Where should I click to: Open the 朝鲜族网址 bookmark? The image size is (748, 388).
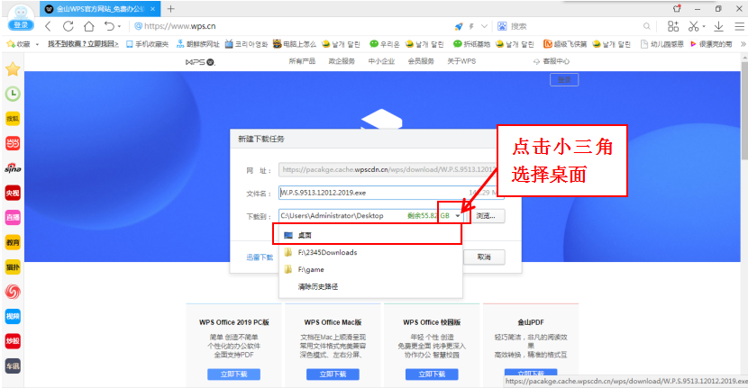[198, 44]
